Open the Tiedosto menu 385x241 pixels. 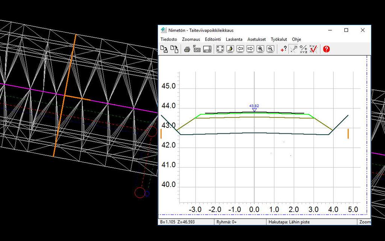tap(169, 39)
